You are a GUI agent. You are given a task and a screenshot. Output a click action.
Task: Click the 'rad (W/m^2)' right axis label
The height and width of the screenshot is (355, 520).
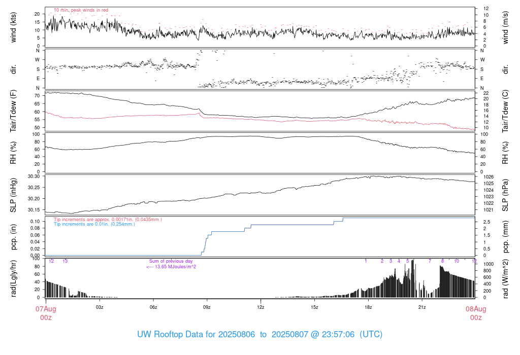[x=505, y=279]
